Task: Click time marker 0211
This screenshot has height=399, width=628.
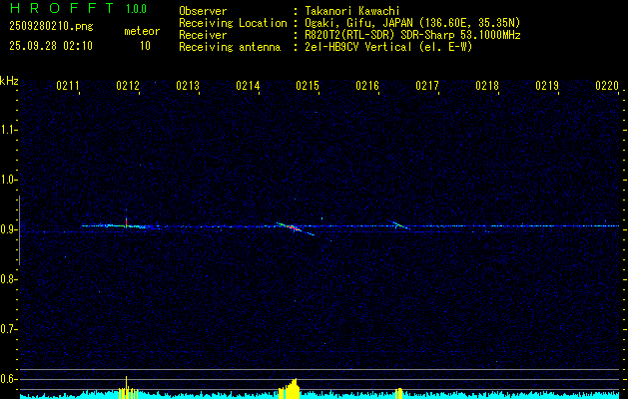Action: click(68, 86)
